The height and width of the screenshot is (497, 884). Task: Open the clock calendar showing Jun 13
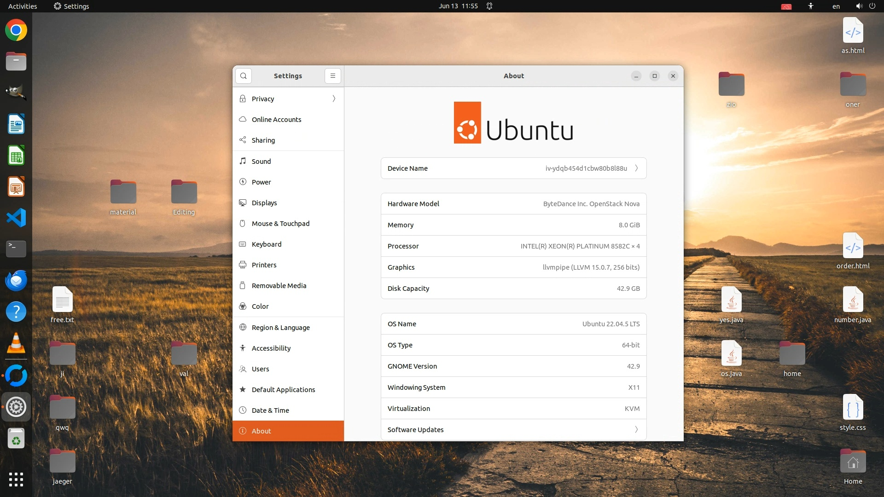[458, 6]
